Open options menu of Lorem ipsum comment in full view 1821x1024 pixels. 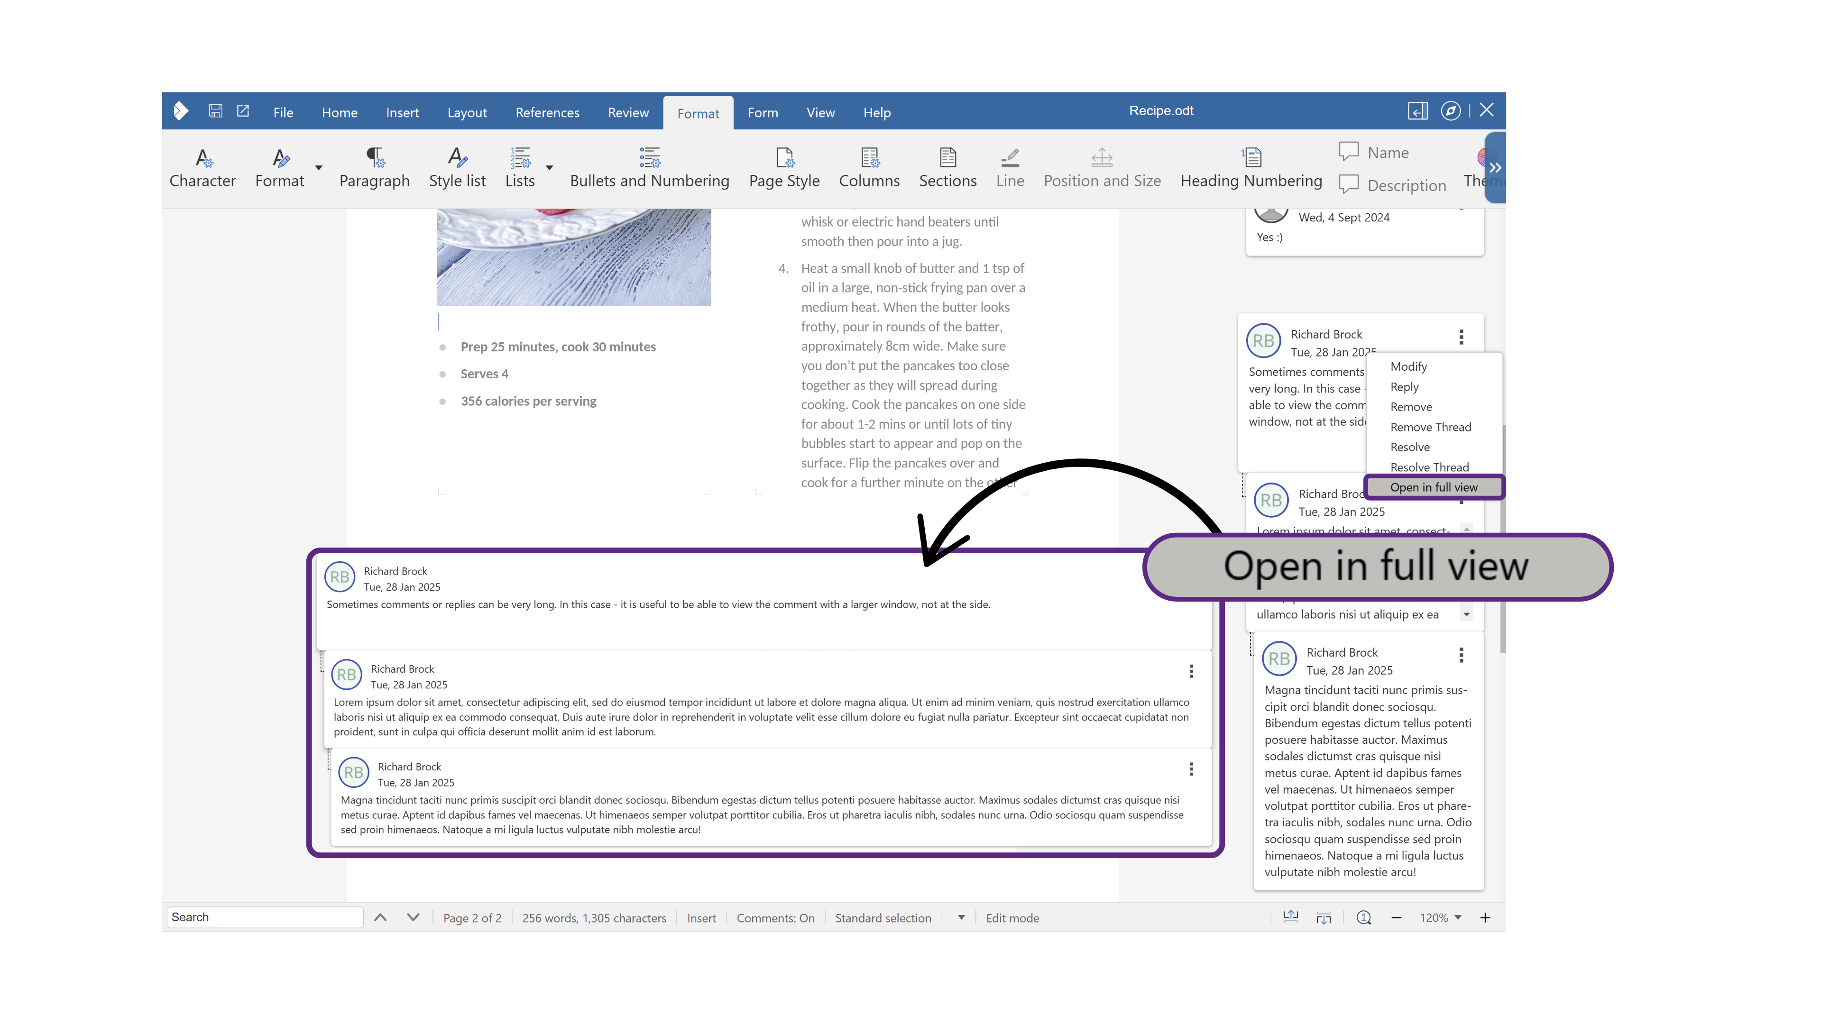click(1191, 671)
